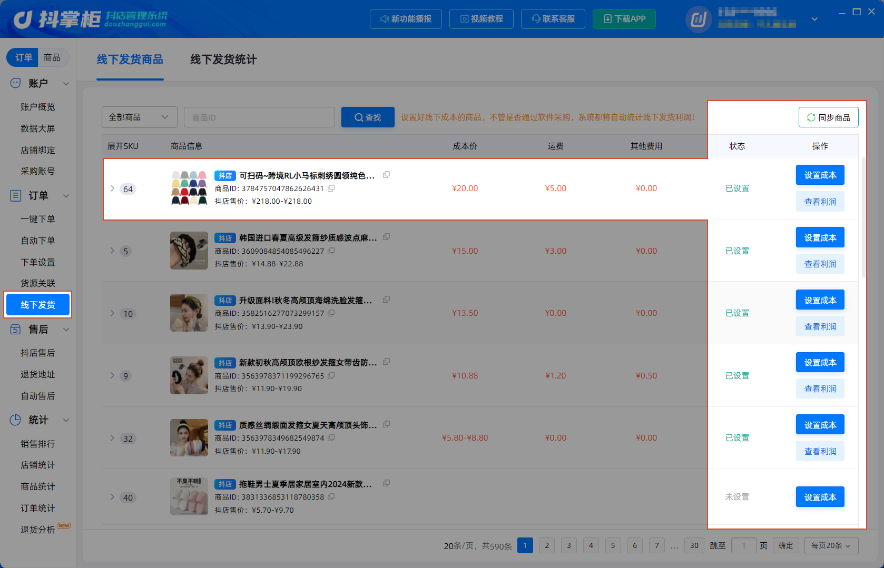
Task: Copy product ID 3582516277073299157
Action: pyautogui.click(x=331, y=313)
